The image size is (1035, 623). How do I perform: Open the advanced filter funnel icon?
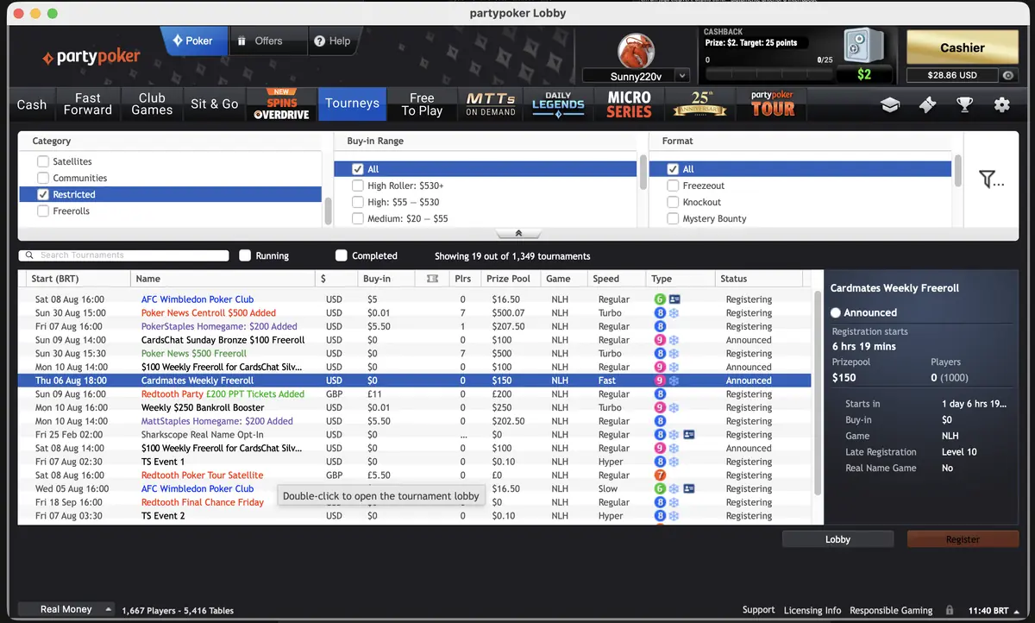pyautogui.click(x=991, y=179)
